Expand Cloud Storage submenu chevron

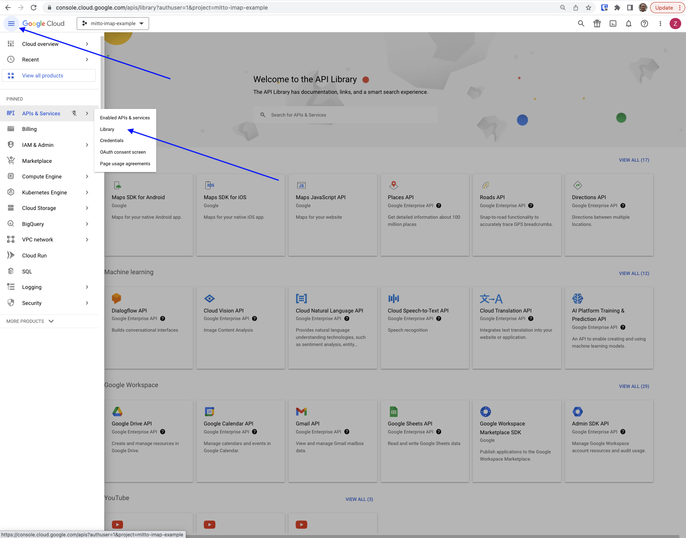pyautogui.click(x=87, y=208)
